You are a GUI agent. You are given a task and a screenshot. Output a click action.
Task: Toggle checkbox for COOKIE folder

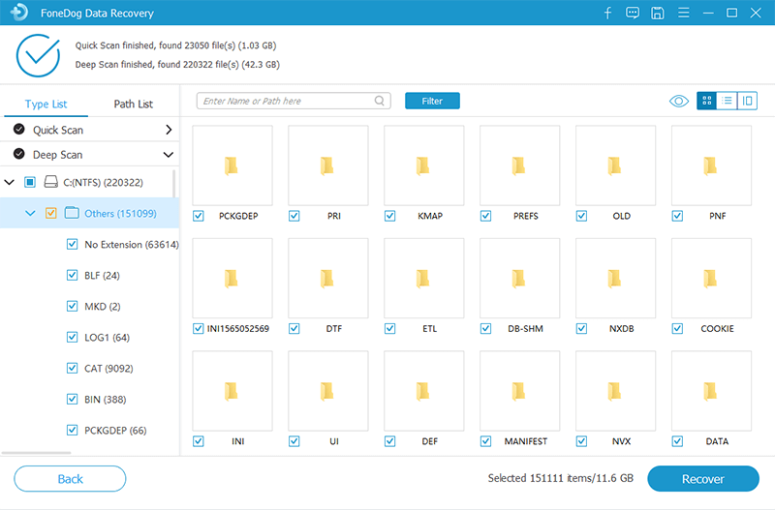coord(677,329)
